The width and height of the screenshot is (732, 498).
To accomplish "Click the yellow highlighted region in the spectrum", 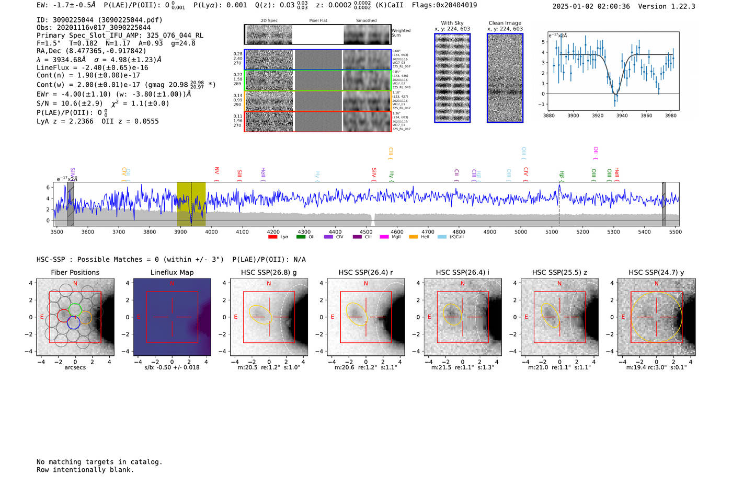I will coord(191,204).
